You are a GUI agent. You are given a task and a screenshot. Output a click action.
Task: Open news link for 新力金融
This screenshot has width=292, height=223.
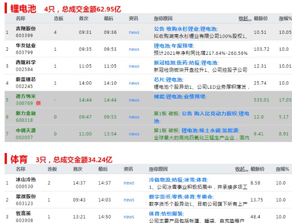pyautogui.click(x=134, y=117)
